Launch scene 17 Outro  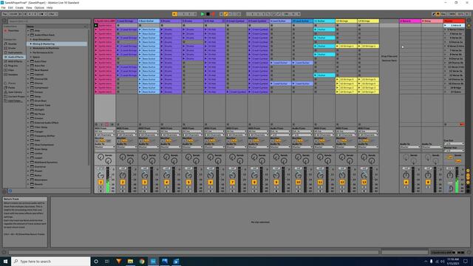tap(445, 92)
